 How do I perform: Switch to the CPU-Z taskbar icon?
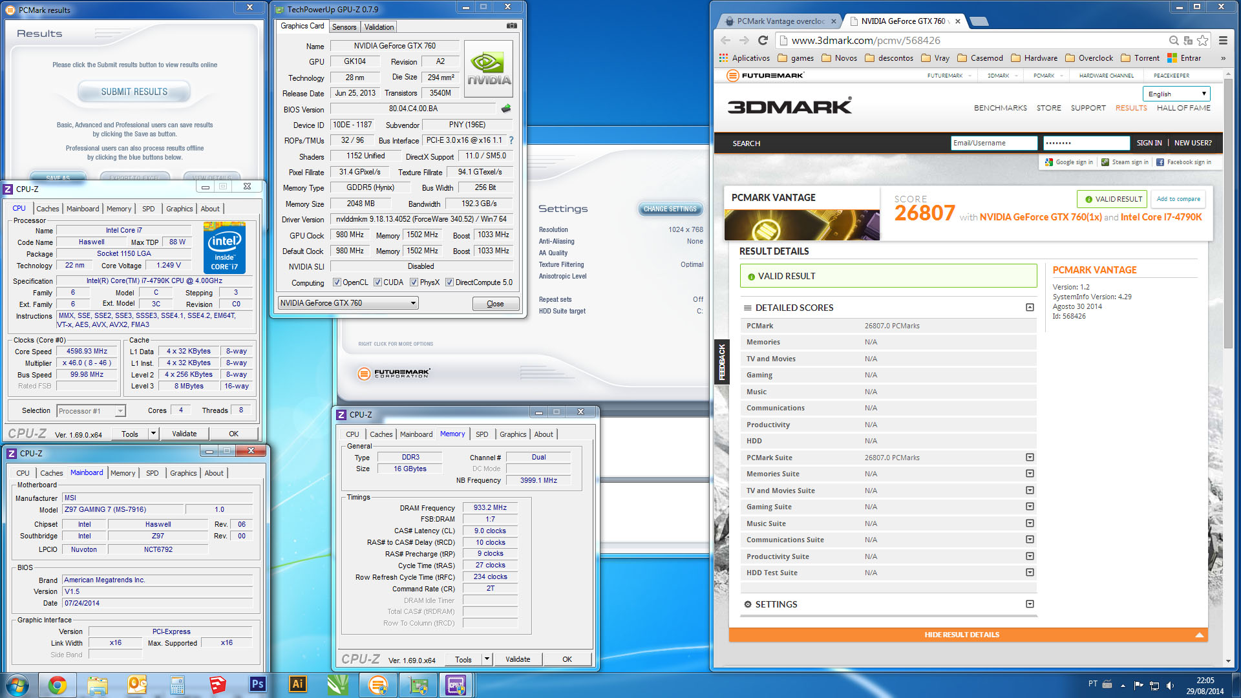(456, 685)
